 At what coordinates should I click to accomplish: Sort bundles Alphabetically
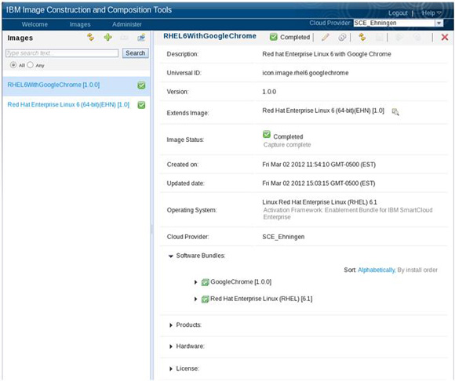tap(377, 270)
